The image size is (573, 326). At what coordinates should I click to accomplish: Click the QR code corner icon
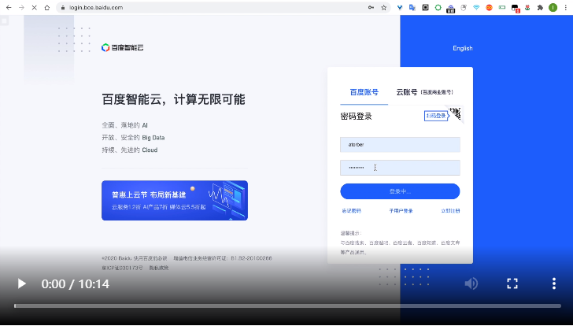(x=456, y=114)
